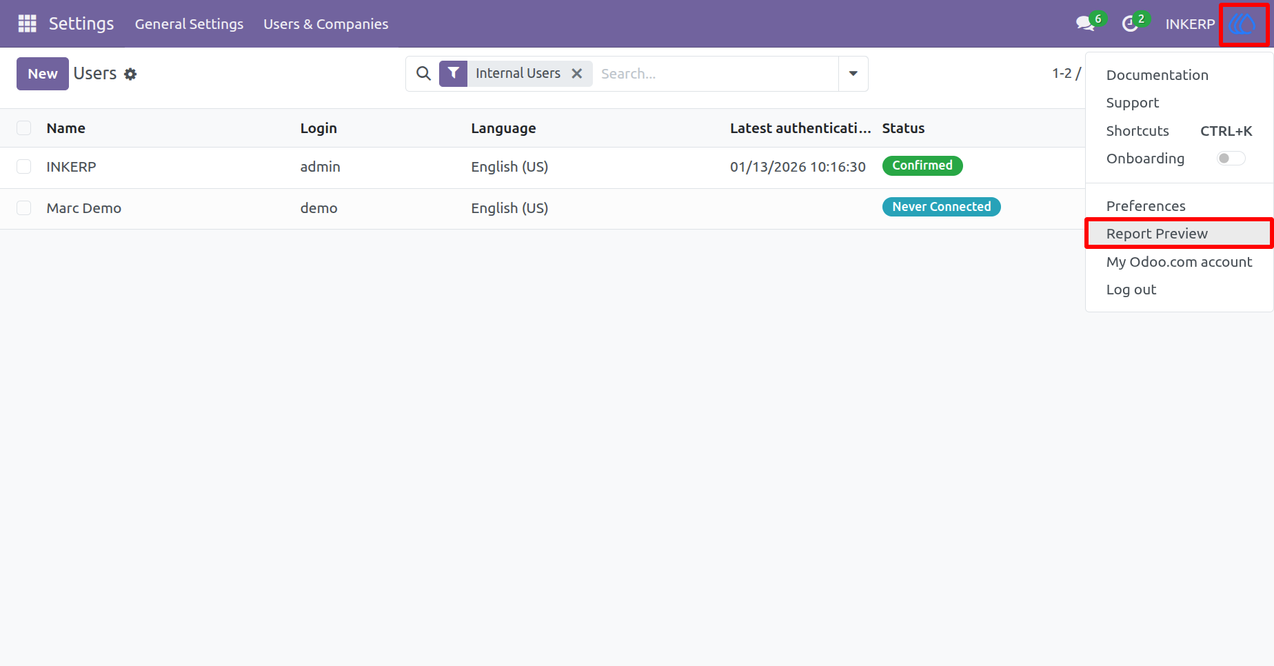Click the Settings app title
Screen dimensions: 1274x666
(81, 23)
